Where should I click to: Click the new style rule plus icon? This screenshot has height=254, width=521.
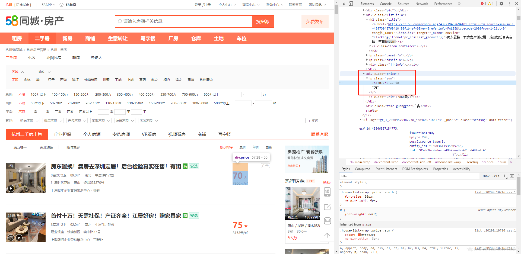[x=504, y=176]
